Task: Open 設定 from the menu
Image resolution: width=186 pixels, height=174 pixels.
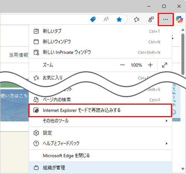Action: click(100, 133)
